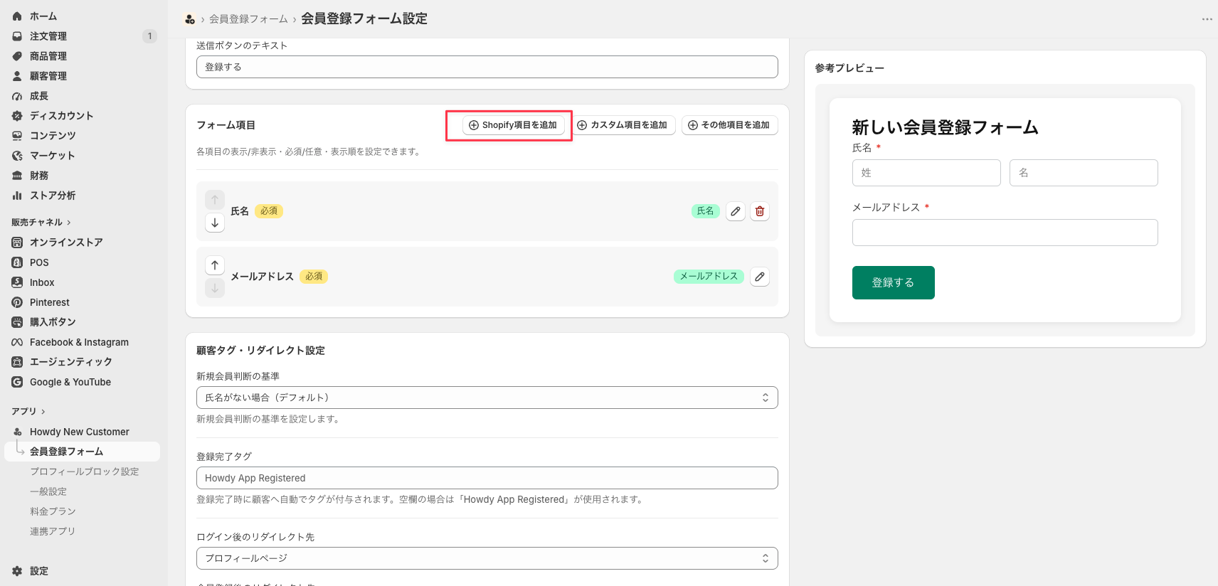Expand the 販売チャネル section chevron

click(x=69, y=223)
